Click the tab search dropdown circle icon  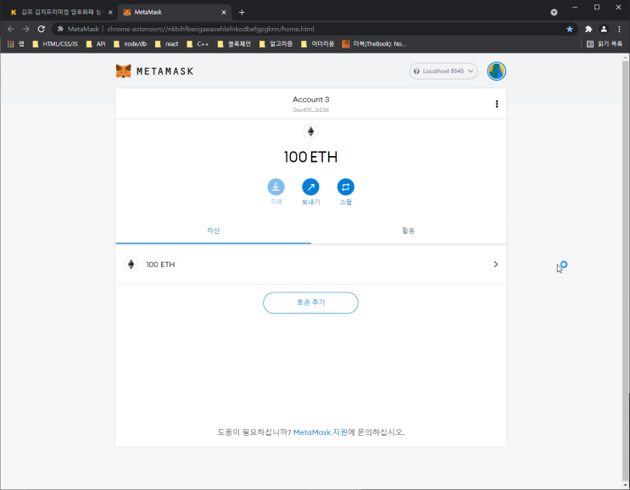pyautogui.click(x=554, y=13)
